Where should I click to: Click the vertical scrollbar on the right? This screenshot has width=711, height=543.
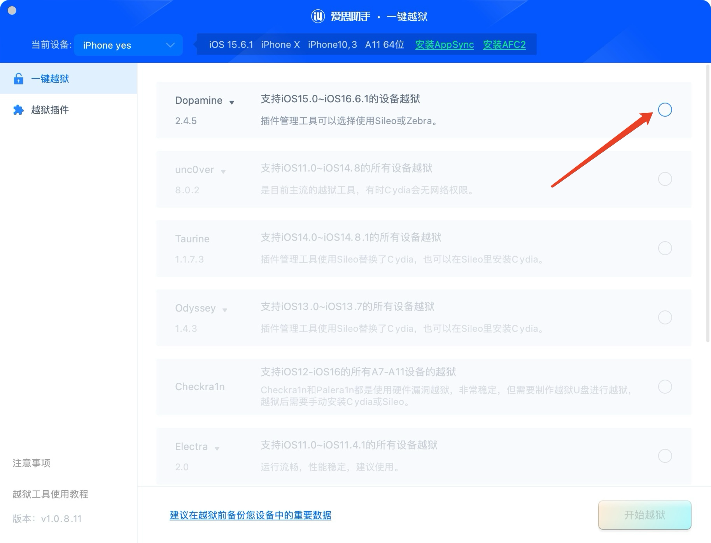click(708, 202)
